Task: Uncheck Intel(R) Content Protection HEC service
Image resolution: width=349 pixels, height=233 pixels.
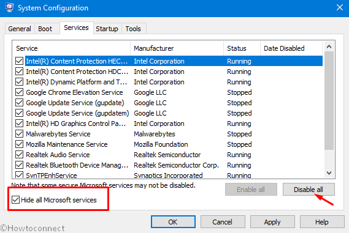Action: (x=20, y=61)
